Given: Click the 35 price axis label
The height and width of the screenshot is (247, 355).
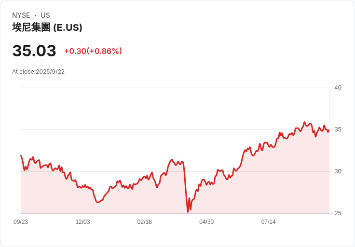Looking at the screenshot, I should (338, 130).
